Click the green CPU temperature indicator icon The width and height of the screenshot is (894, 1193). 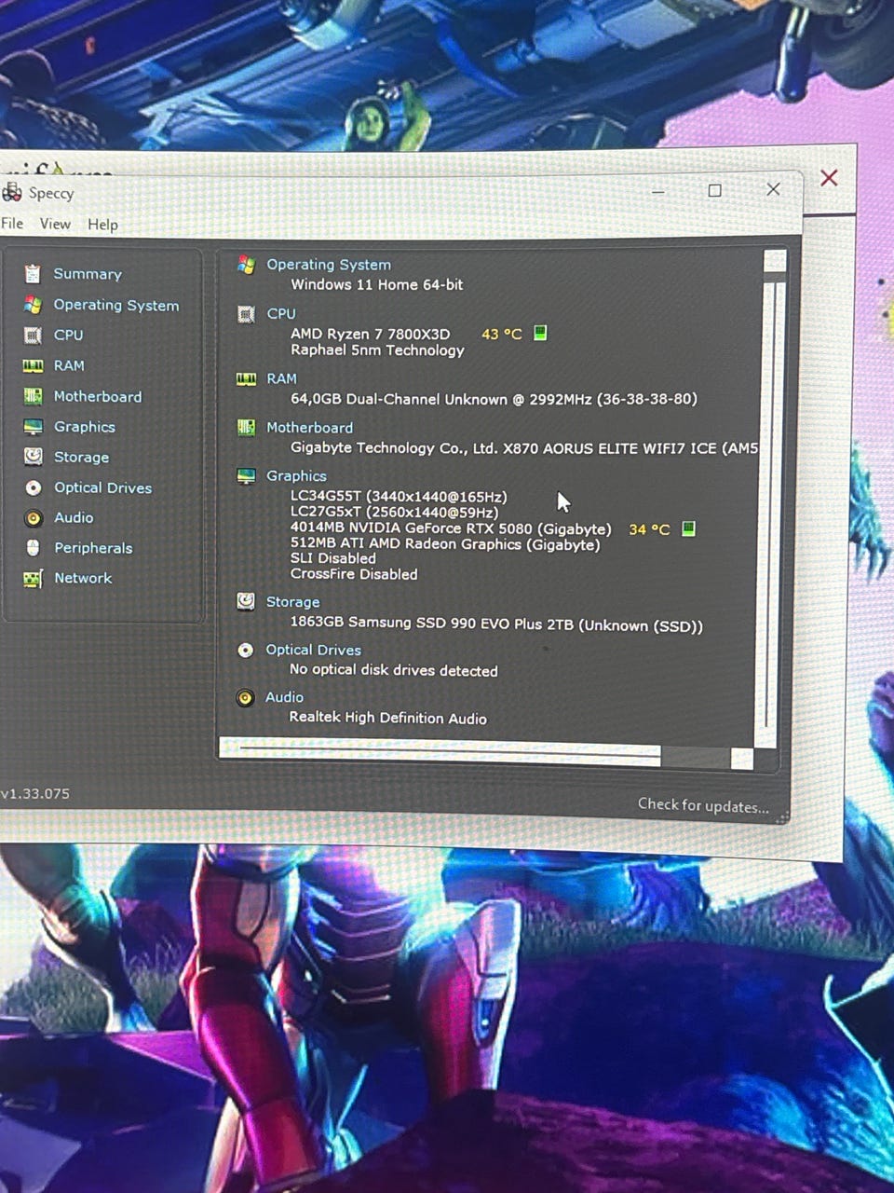(x=540, y=333)
